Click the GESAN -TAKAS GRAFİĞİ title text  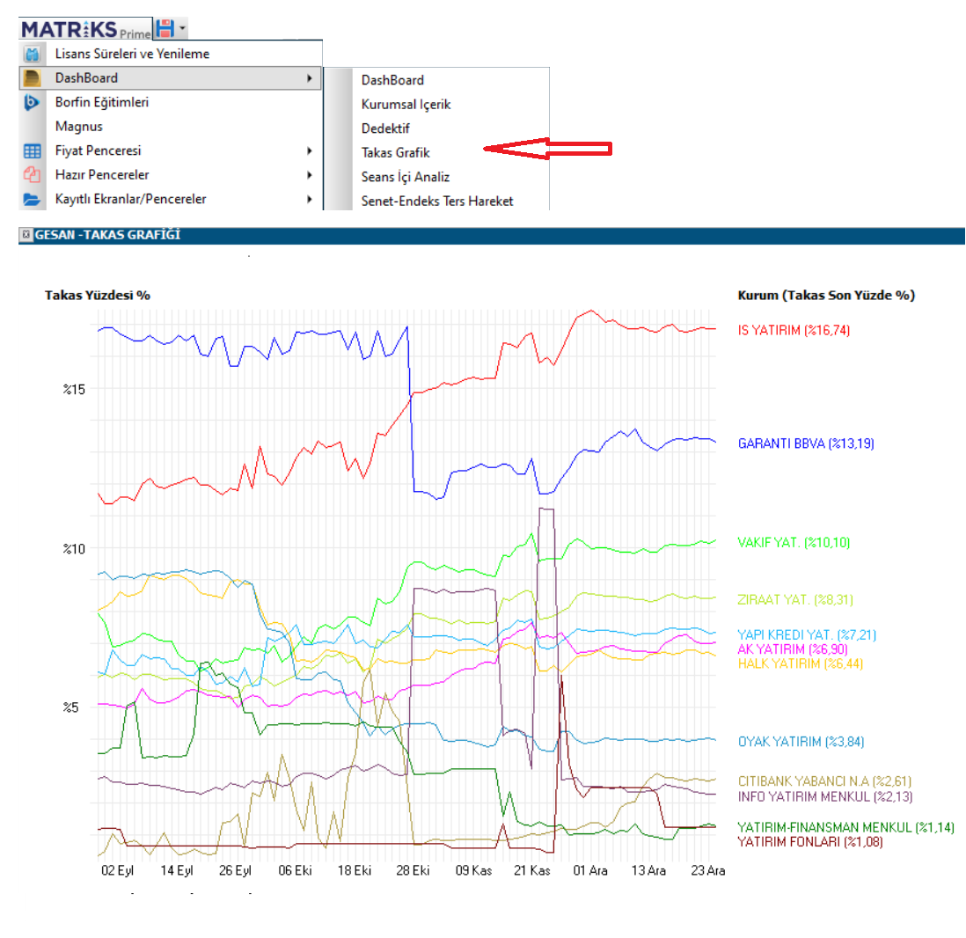point(107,235)
